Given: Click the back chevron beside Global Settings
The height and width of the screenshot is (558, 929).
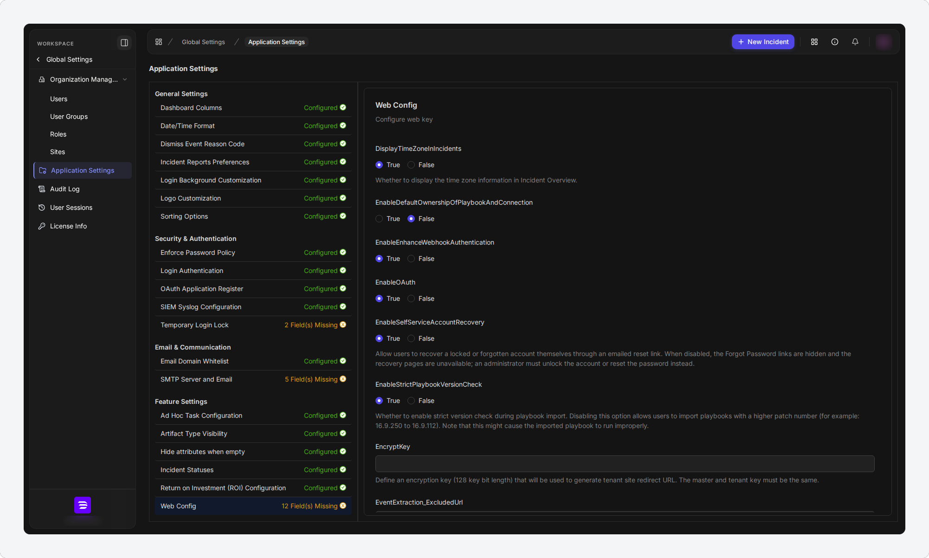Looking at the screenshot, I should (x=38, y=59).
